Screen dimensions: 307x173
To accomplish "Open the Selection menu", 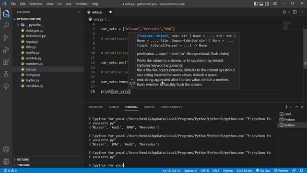I will tap(35, 4).
